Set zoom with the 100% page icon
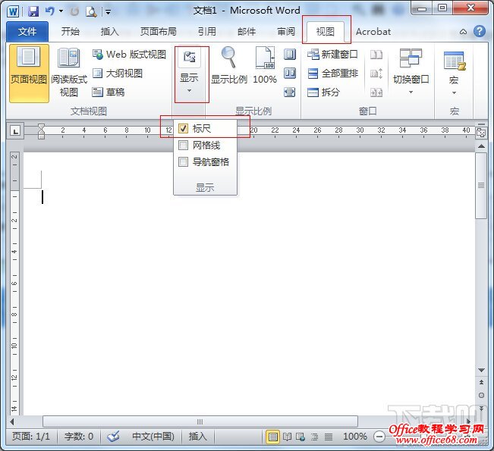This screenshot has width=494, height=451. [265, 58]
